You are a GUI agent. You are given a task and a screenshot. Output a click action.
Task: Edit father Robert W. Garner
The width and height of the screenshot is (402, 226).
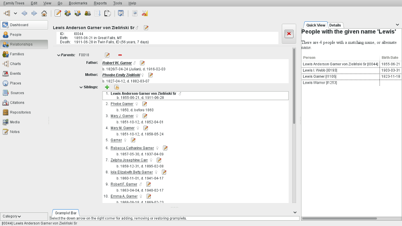[x=142, y=63]
